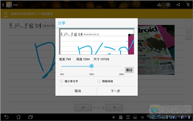Tap the share icon in top bar
Screen dimensions: 193x121
(x=178, y=5)
